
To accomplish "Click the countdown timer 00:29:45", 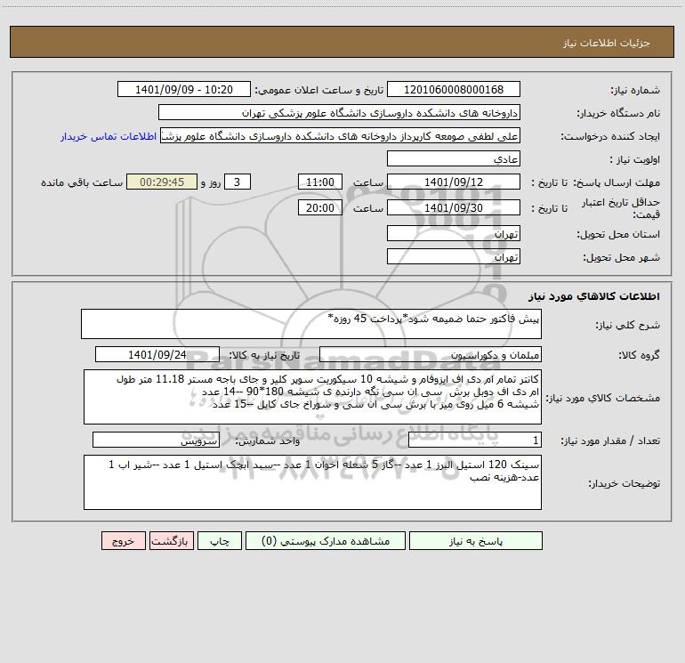I will click(x=162, y=182).
